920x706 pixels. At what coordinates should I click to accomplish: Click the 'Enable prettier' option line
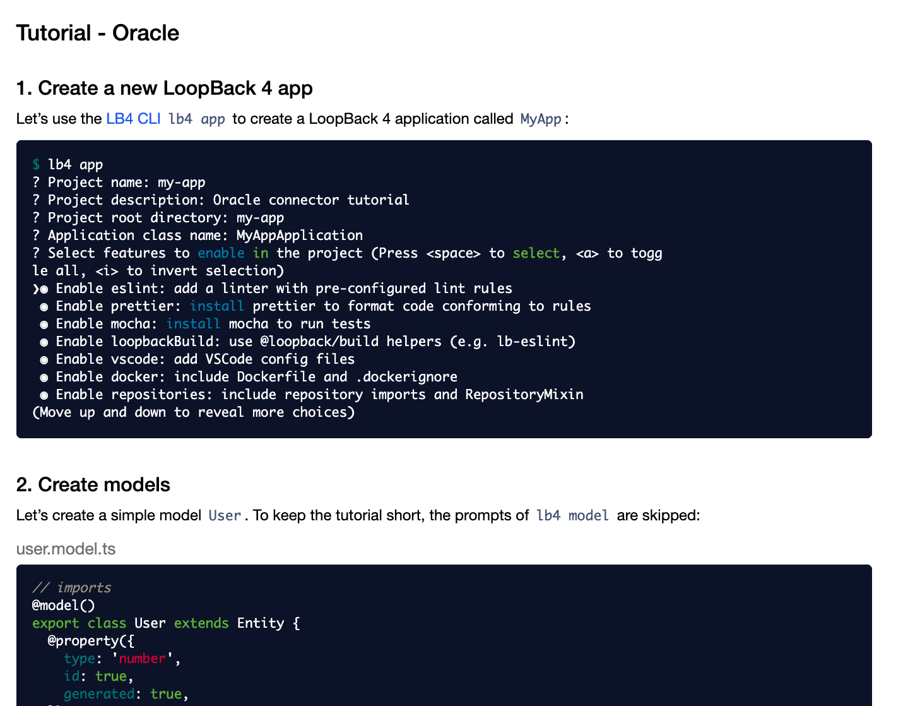(x=315, y=306)
